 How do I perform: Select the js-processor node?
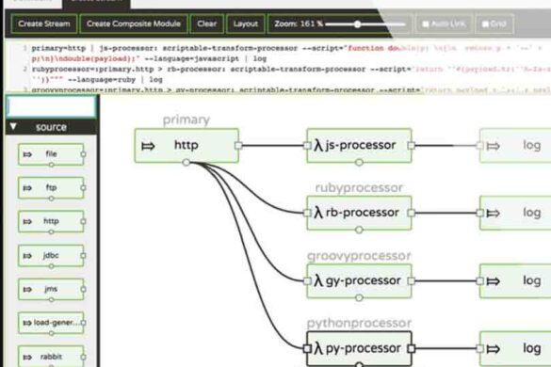click(359, 146)
